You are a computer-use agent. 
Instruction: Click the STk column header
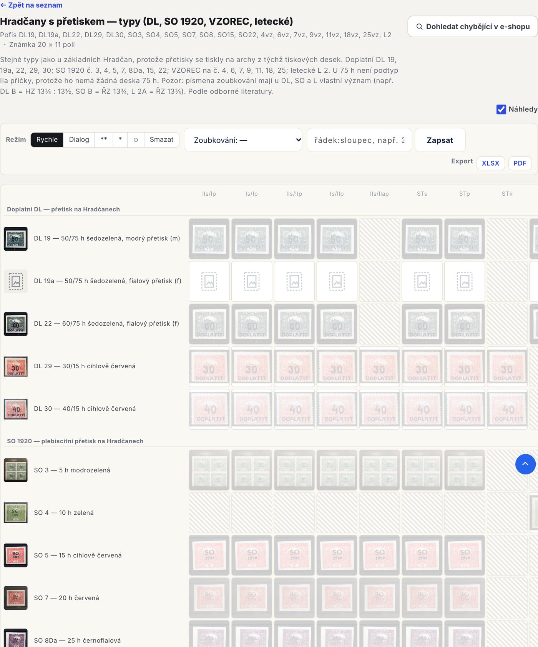[507, 194]
